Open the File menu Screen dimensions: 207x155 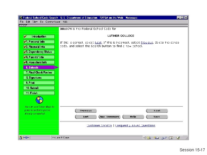[22, 22]
